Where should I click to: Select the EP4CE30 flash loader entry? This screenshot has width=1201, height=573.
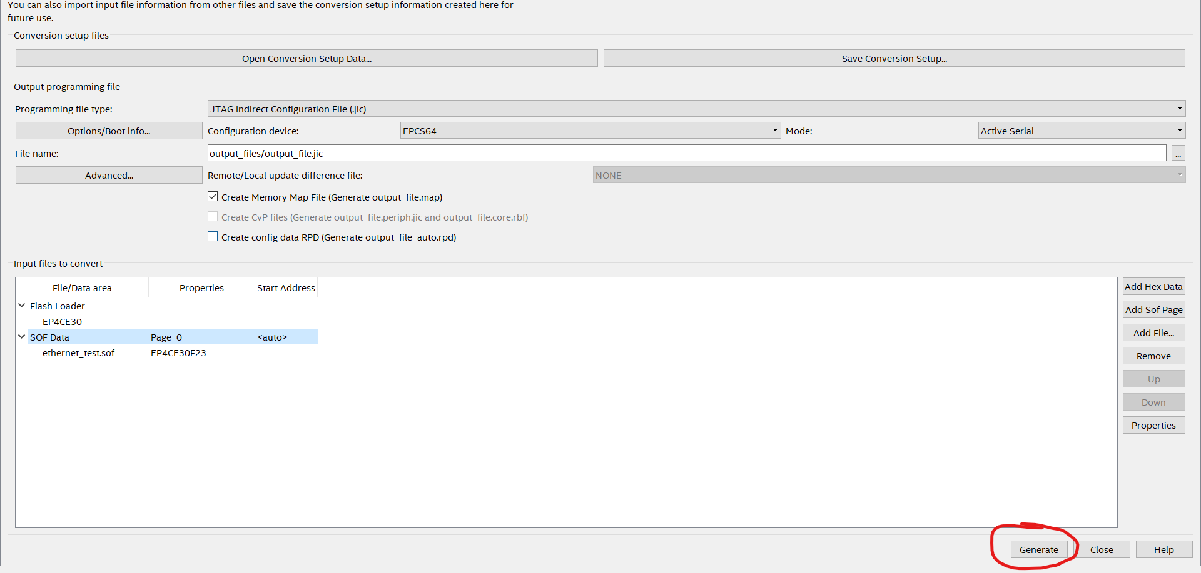pos(62,322)
